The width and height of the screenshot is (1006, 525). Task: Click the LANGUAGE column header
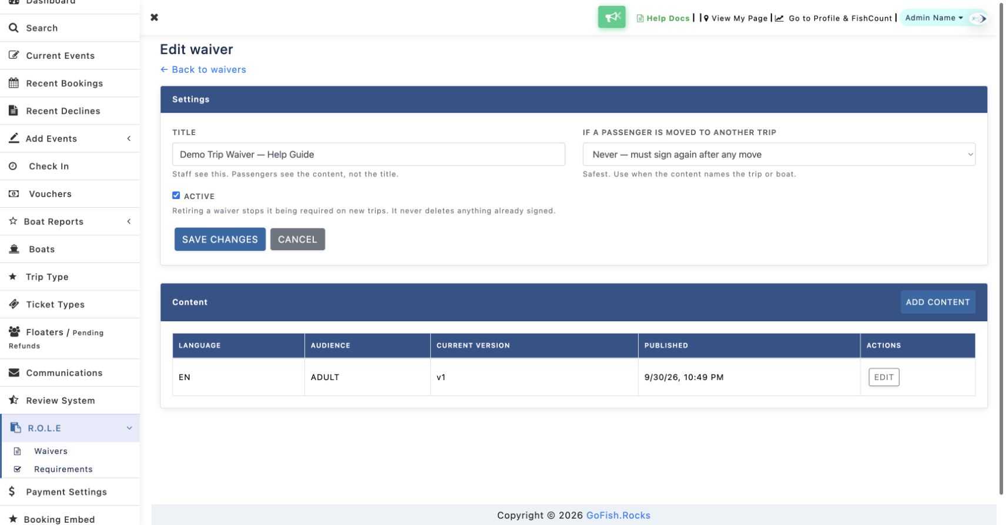[x=239, y=345]
